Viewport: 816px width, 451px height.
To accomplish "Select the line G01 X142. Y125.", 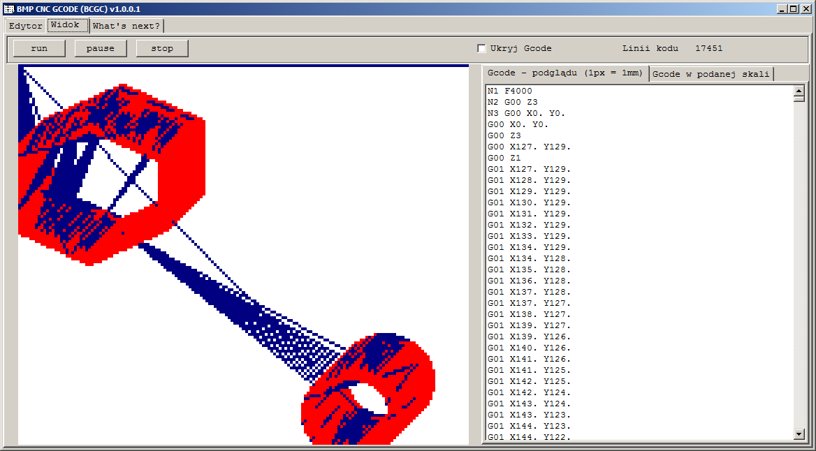I will click(530, 381).
